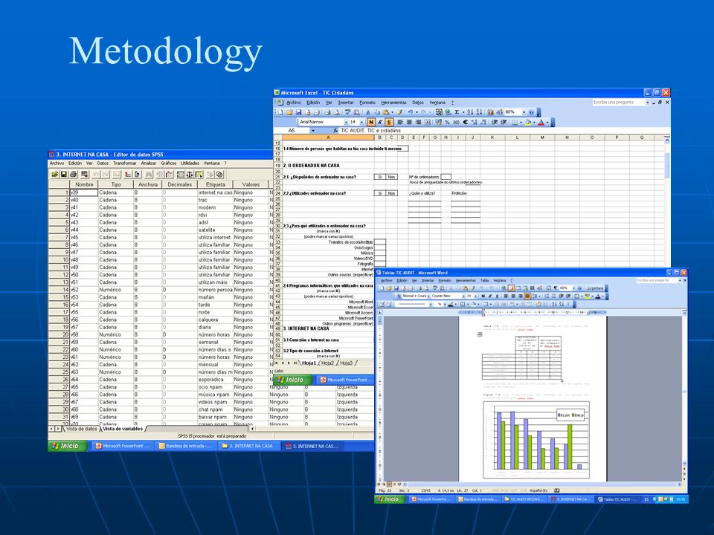
Task: Center align text in Excel formatting toolbar
Action: [409, 123]
